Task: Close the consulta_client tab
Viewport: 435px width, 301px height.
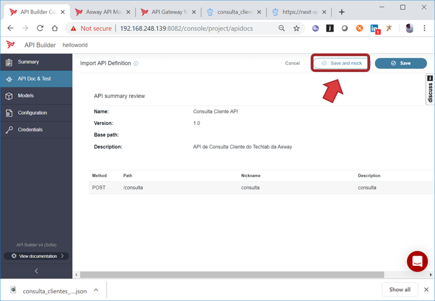Action: [259, 12]
